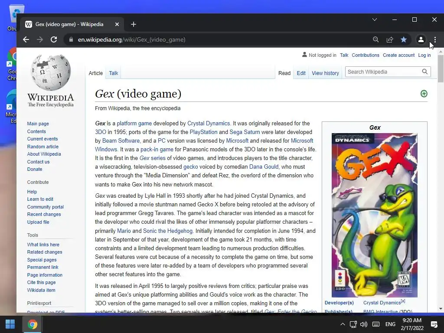Follow the Dana Gould link

point(264,167)
